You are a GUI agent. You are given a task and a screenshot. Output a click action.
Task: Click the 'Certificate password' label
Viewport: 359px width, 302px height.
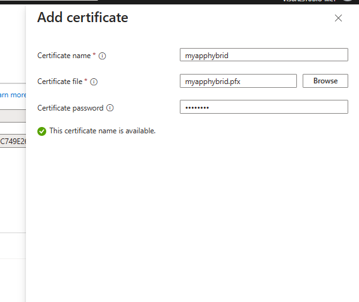70,108
